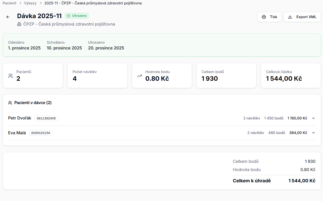
Task: Click the Eva Malá patient name
Action: 17,133
